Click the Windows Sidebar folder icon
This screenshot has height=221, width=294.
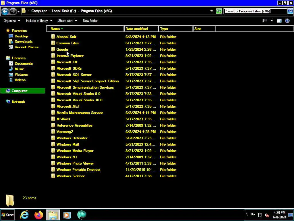[53, 176]
